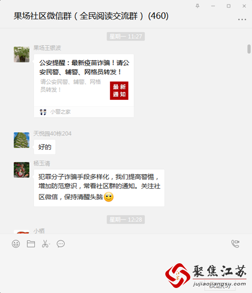View 杨玉清's avatar profile
Screen dimensions: 252x293
coord(22,169)
